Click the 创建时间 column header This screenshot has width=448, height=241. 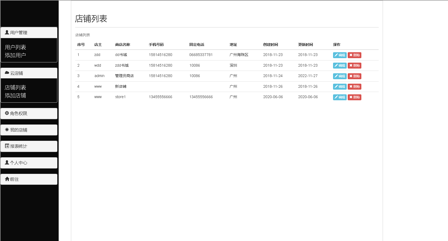pos(271,45)
